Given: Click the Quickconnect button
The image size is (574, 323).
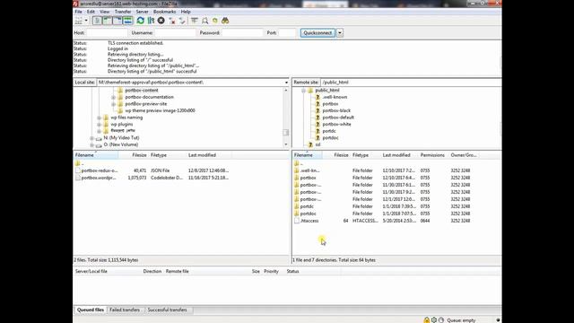Looking at the screenshot, I should [317, 33].
